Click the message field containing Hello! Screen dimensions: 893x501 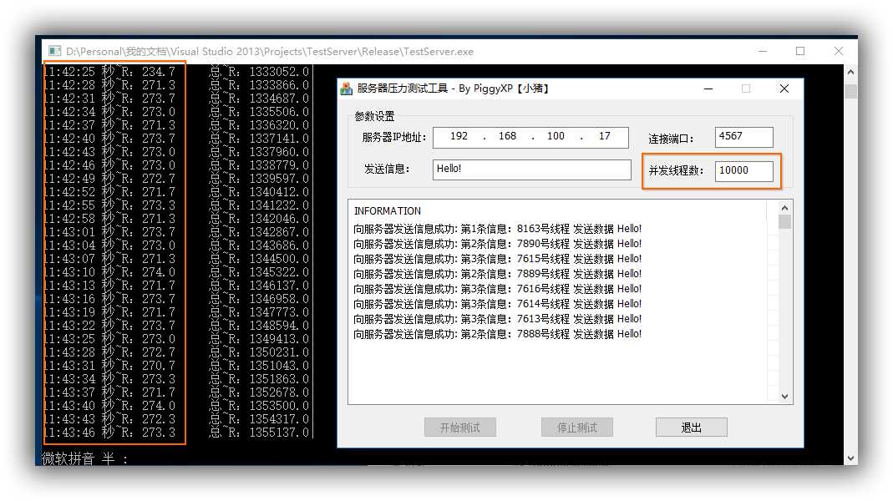click(x=532, y=170)
